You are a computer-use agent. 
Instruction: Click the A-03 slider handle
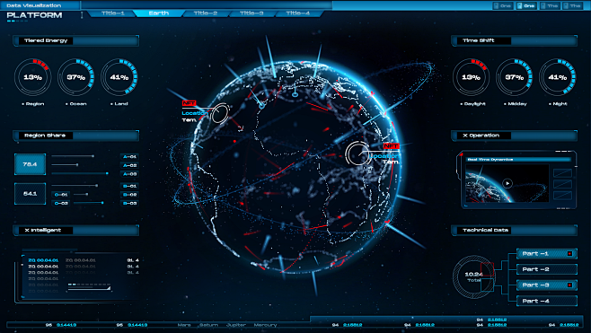[107, 173]
